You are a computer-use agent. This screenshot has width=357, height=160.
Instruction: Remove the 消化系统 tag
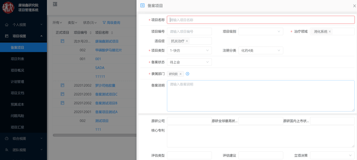point(330,32)
